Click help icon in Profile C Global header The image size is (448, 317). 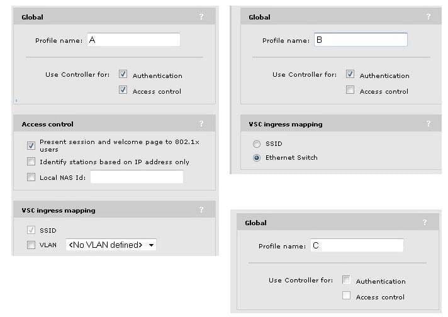click(425, 223)
